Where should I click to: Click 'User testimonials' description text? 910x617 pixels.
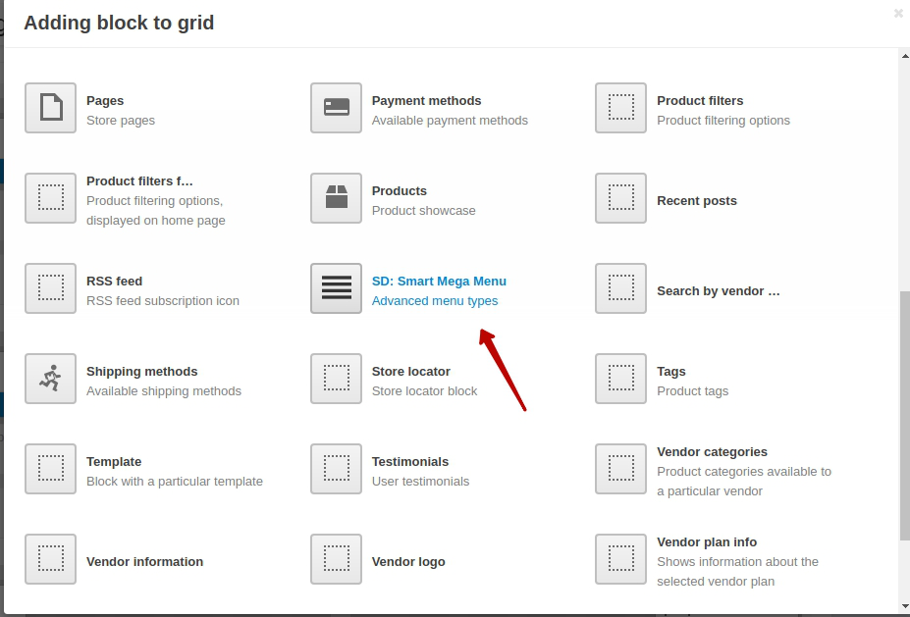pos(421,482)
